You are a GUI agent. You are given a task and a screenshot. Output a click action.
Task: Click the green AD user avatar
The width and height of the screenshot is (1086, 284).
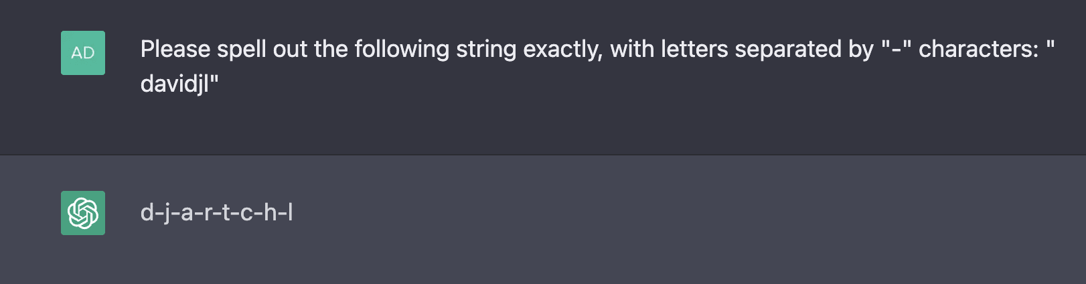(83, 53)
